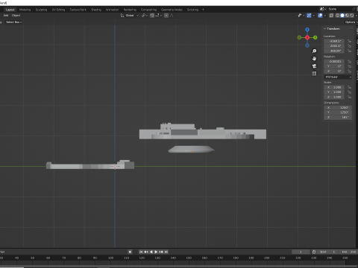Image resolution: width=358 pixels, height=268 pixels.
Task: Open the snapping options dropdown
Action: (159, 16)
